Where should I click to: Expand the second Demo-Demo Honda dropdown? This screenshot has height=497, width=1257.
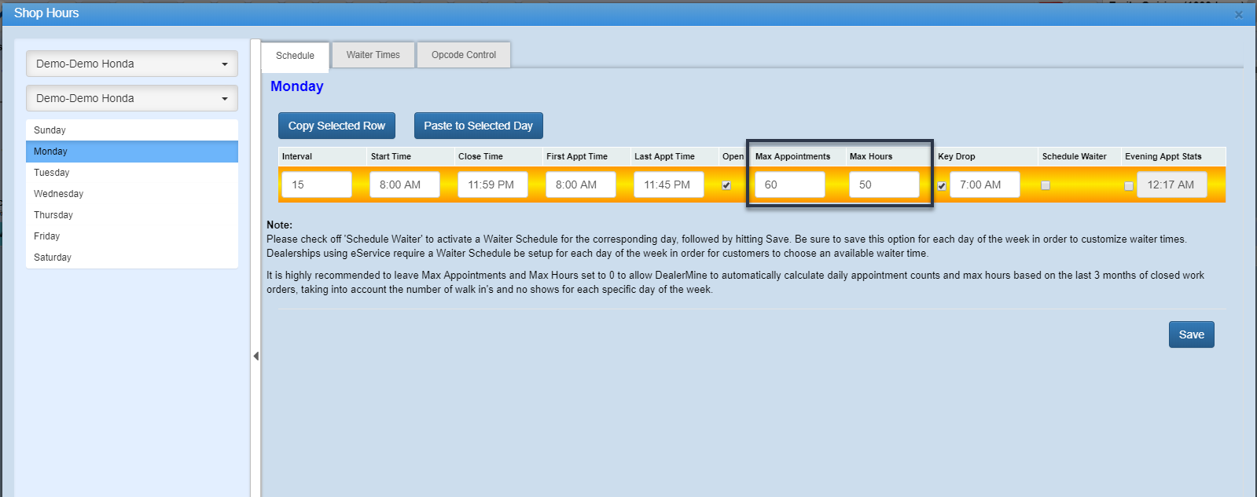pyautogui.click(x=132, y=98)
